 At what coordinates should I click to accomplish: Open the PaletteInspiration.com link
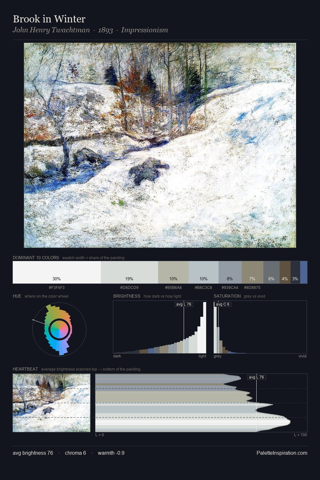coord(282,453)
